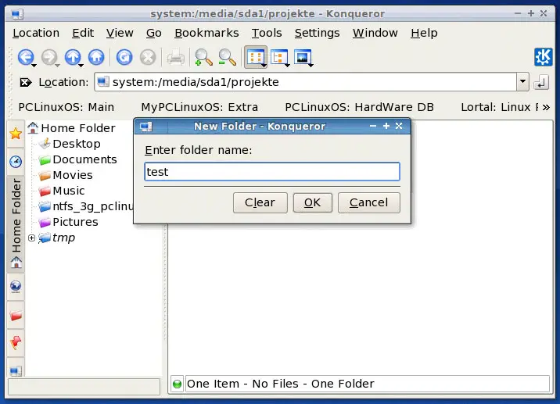Go up one folder level icon
The width and height of the screenshot is (560, 404).
point(73,57)
